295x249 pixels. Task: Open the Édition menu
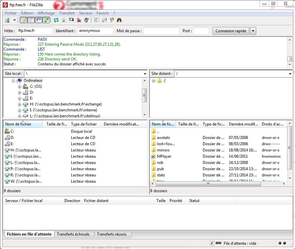(x=27, y=13)
